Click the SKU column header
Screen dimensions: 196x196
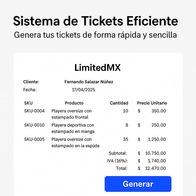pos(28,103)
